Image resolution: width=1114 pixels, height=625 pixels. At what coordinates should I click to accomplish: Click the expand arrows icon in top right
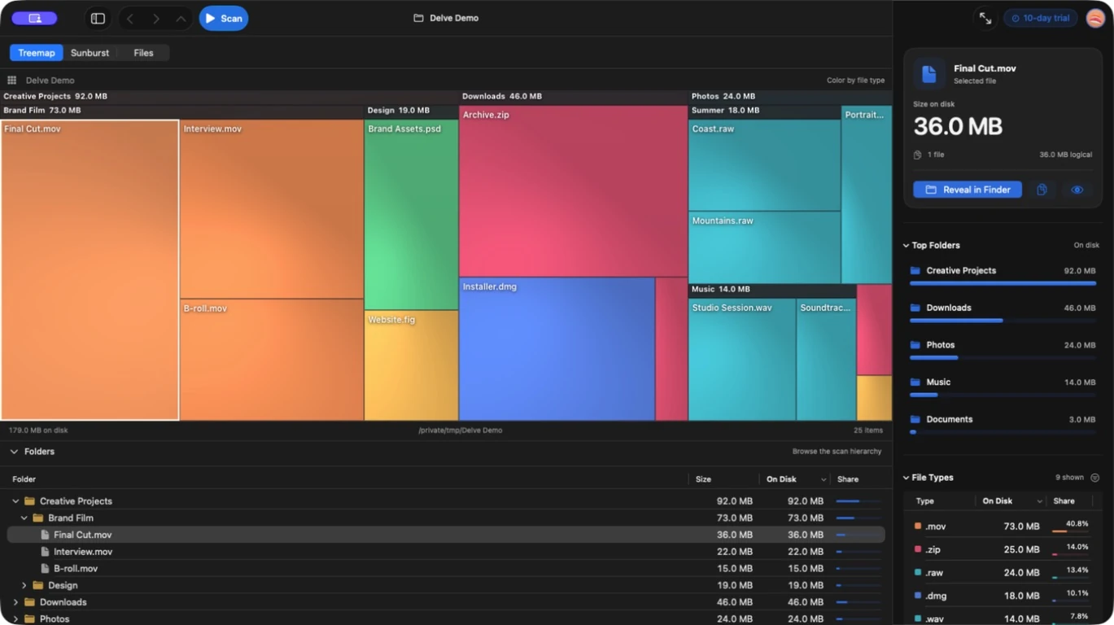[x=985, y=18]
